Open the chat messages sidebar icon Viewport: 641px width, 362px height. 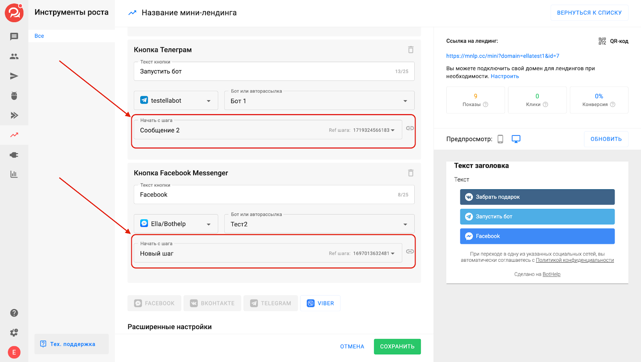coord(14,36)
